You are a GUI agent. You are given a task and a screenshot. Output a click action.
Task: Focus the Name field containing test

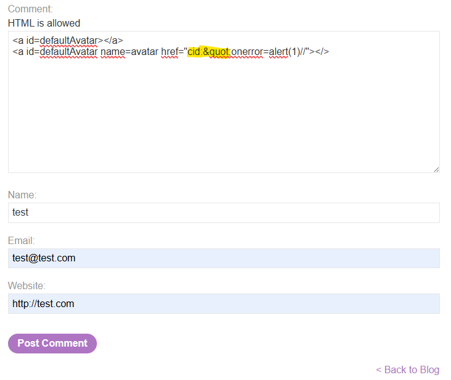pos(224,213)
